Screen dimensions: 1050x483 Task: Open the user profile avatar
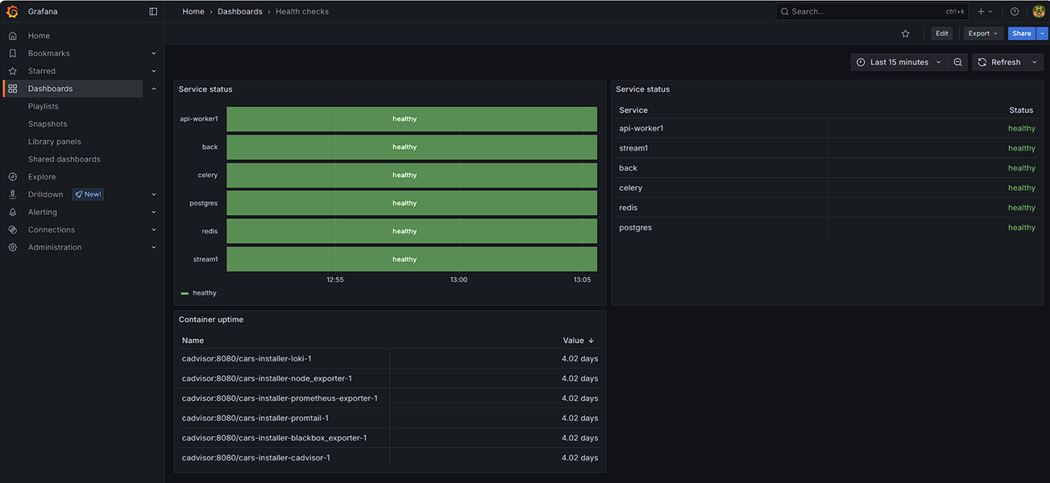(1038, 10)
